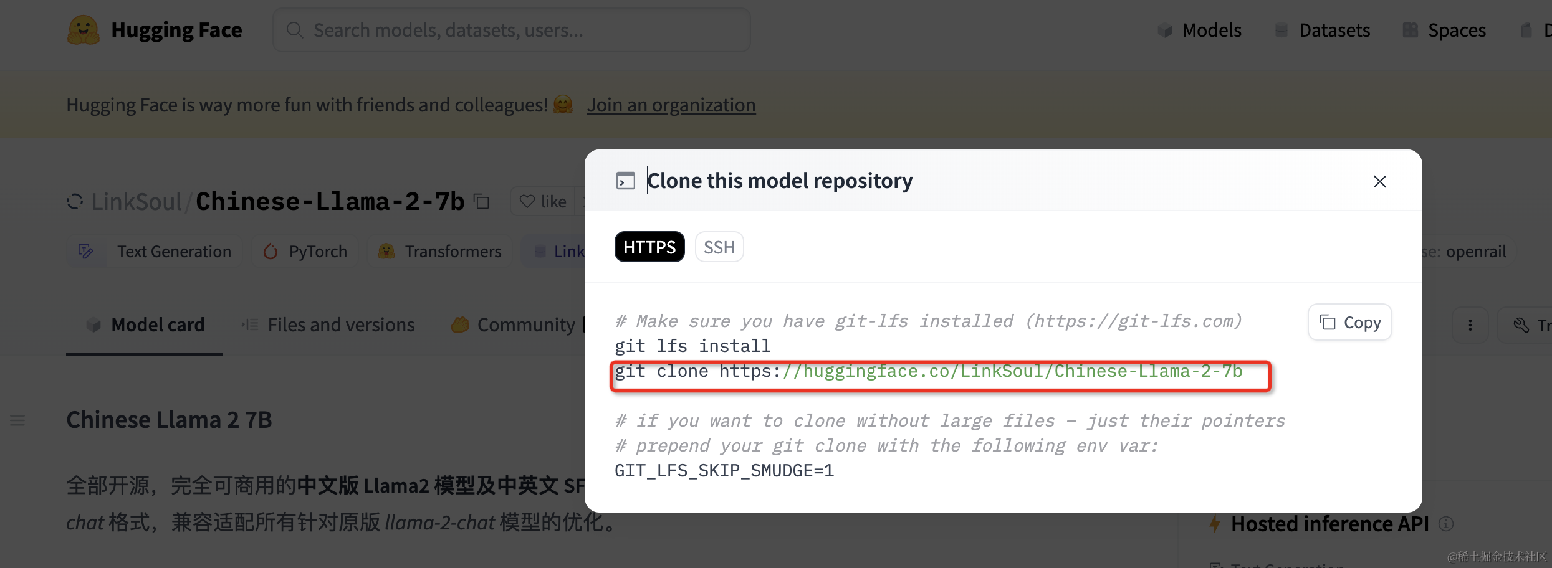
Task: Close the Clone this model repository dialog
Action: (1380, 181)
